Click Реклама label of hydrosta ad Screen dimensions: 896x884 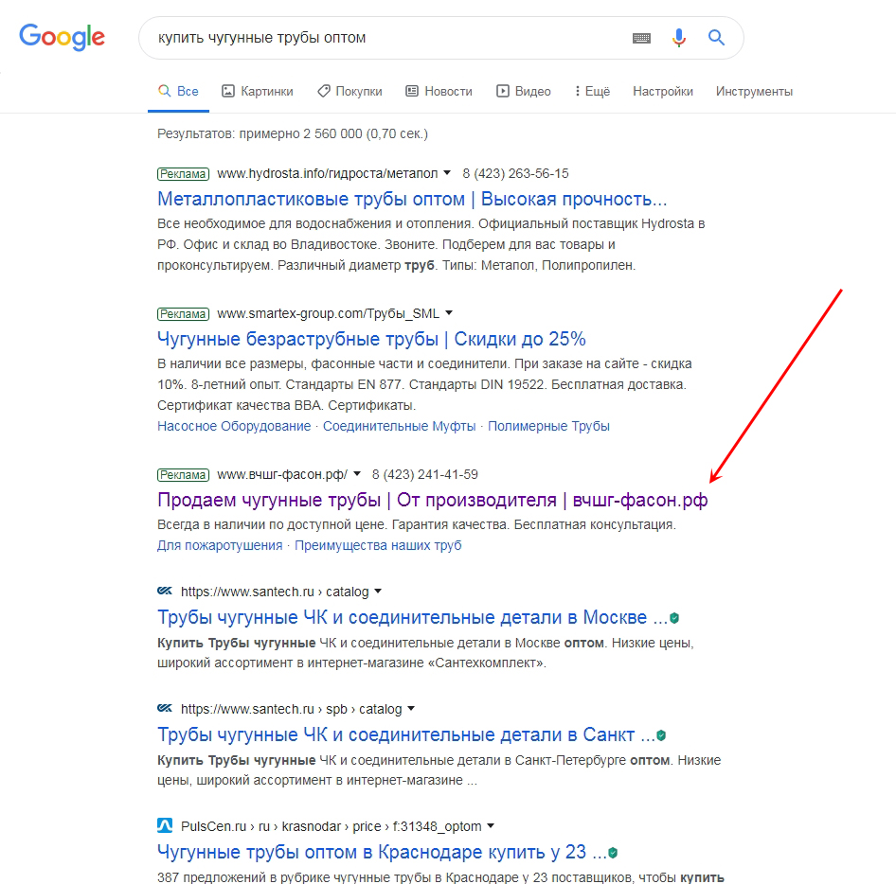183,173
